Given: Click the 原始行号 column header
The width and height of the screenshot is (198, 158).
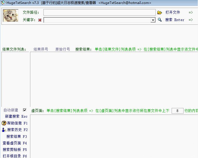Looking at the screenshot, I should click(x=63, y=49).
